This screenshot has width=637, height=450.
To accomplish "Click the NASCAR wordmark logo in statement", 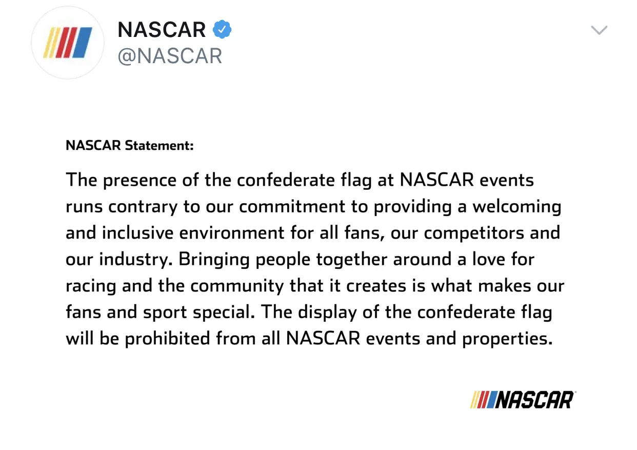I will tap(534, 400).
